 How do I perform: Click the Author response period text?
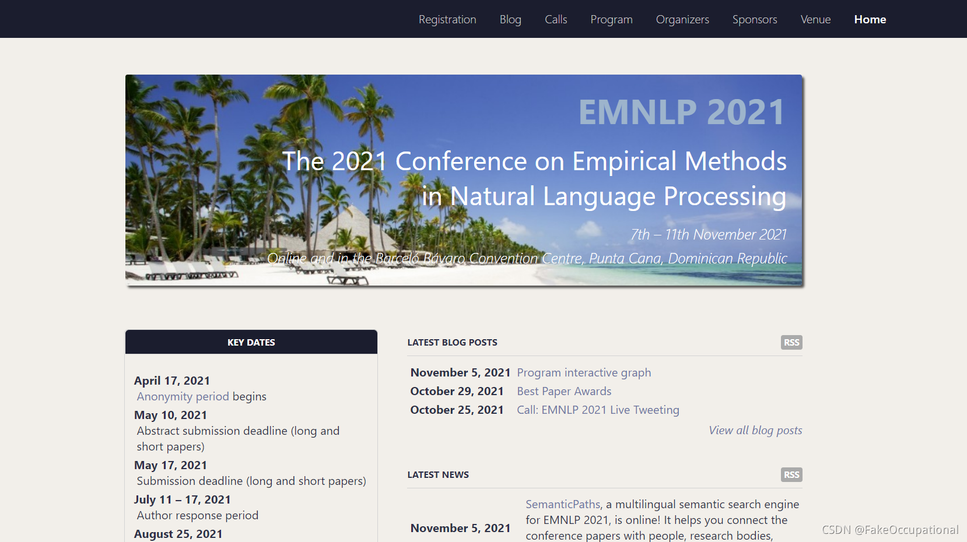click(x=198, y=515)
